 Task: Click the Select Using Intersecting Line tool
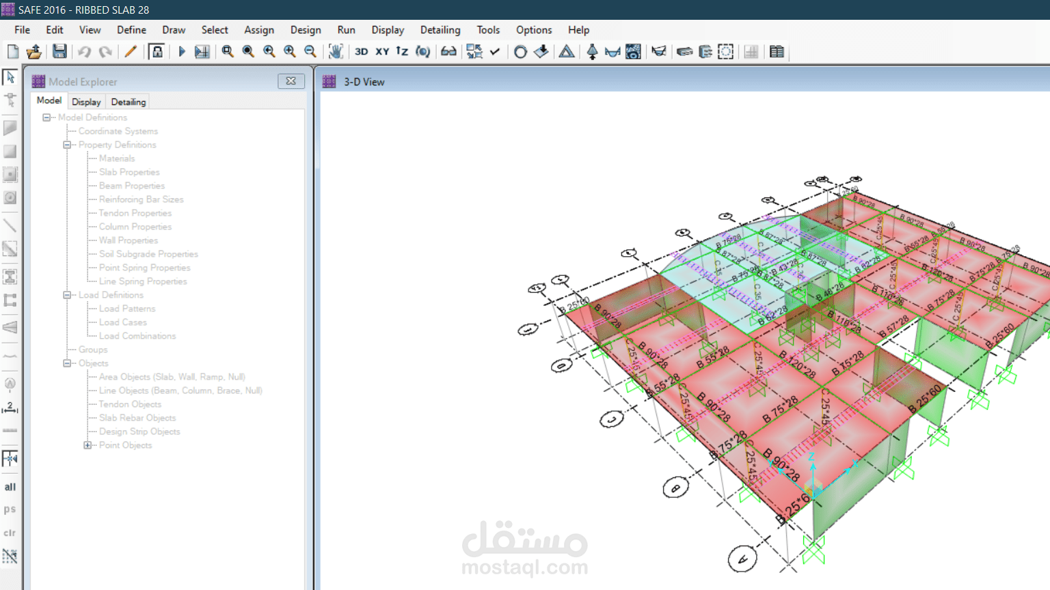pyautogui.click(x=10, y=556)
